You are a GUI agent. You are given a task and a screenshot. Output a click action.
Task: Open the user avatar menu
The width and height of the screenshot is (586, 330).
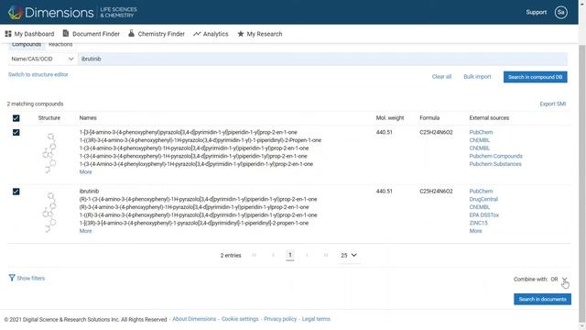coord(560,12)
